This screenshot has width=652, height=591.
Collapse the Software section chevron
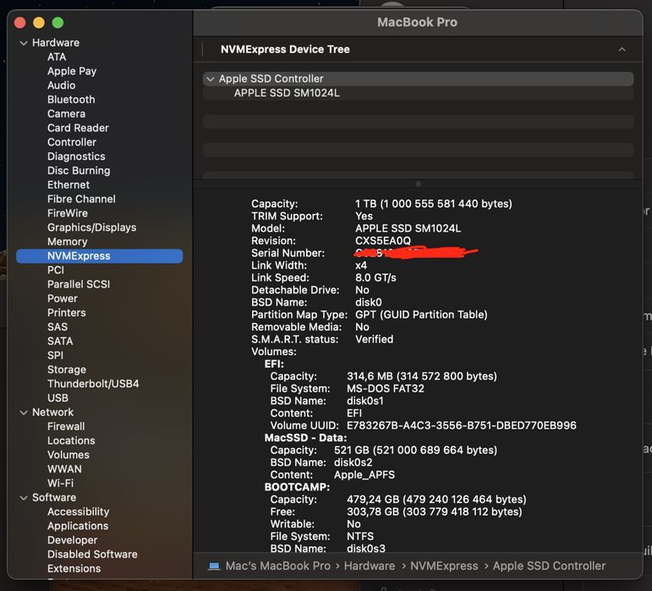click(24, 497)
